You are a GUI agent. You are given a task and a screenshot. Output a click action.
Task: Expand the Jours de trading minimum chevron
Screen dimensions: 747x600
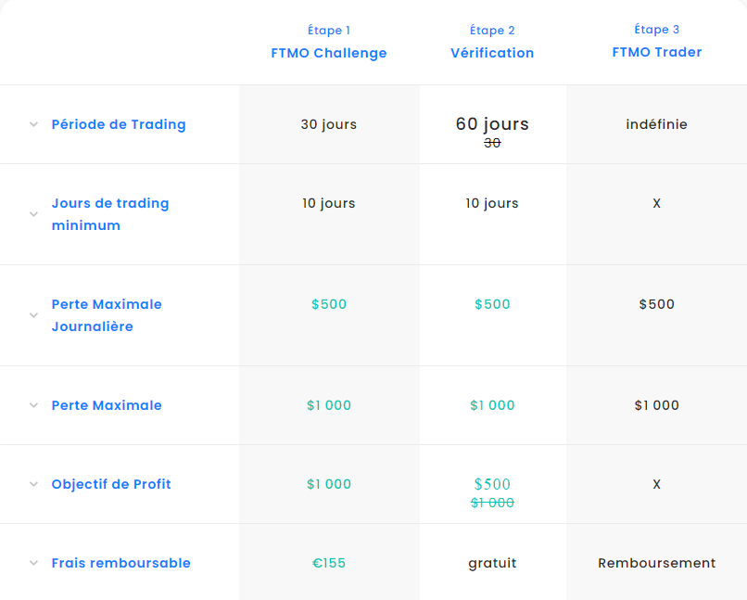(33, 214)
